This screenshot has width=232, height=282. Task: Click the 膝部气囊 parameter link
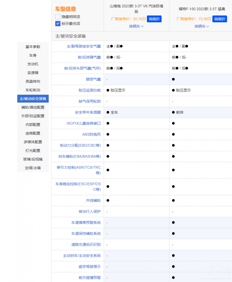[93, 79]
